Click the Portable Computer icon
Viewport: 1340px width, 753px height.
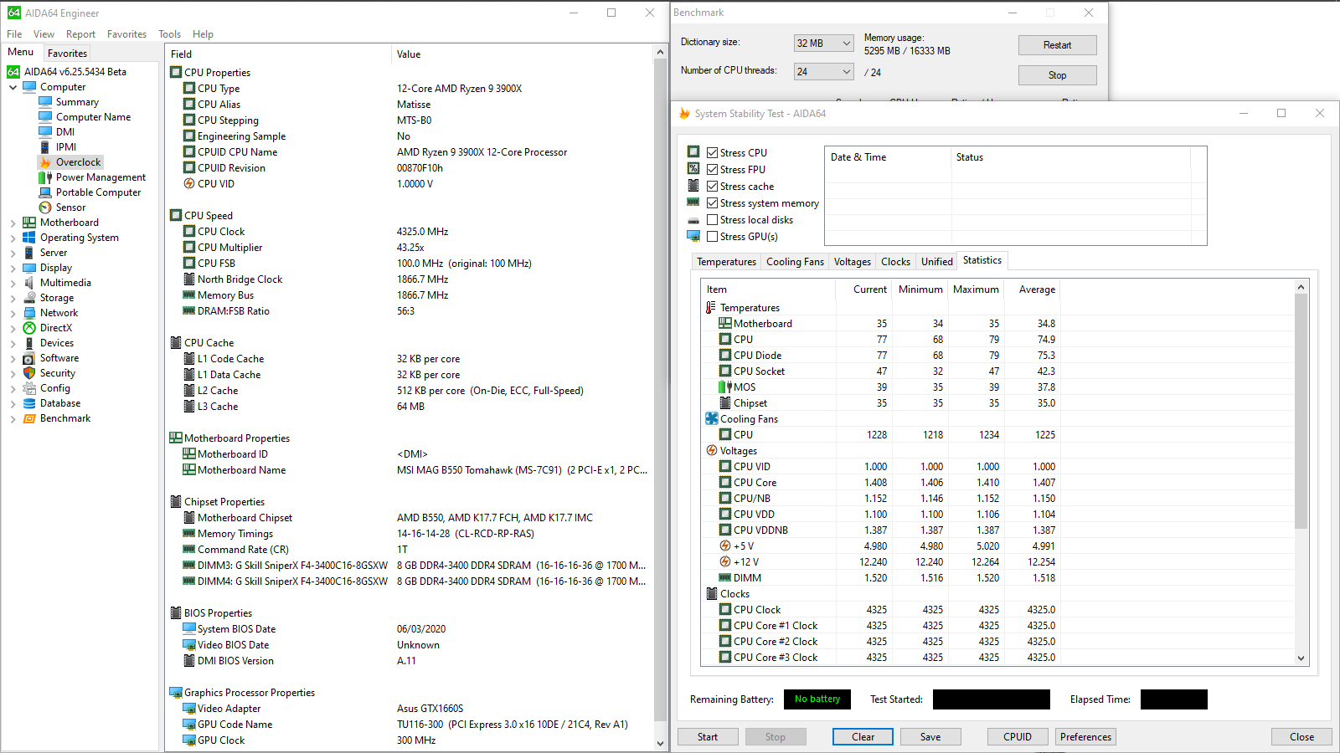45,192
